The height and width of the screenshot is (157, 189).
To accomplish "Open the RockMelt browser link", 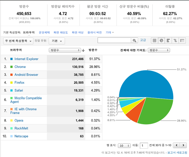I will click(x=21, y=128).
